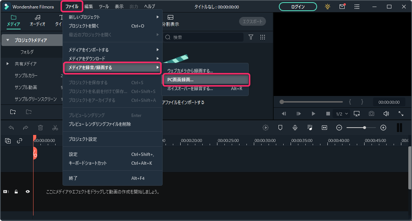Click the scissors split icon
The height and width of the screenshot is (221, 412).
pyautogui.click(x=55, y=128)
